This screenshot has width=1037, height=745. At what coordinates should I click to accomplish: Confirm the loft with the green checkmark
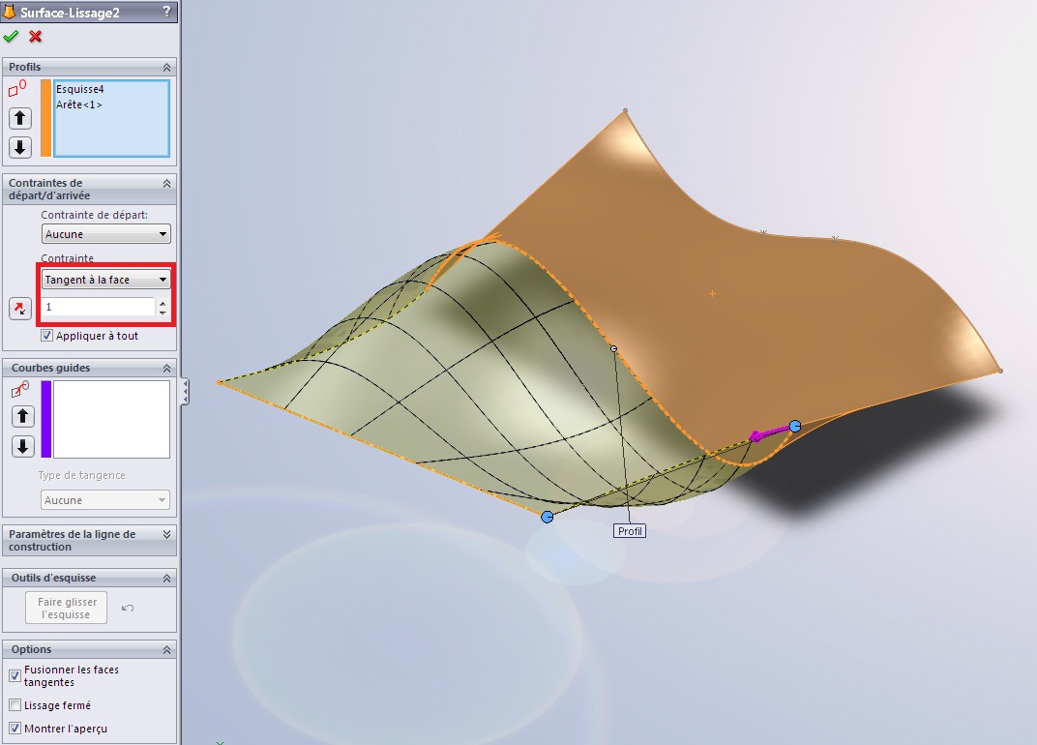pos(11,37)
